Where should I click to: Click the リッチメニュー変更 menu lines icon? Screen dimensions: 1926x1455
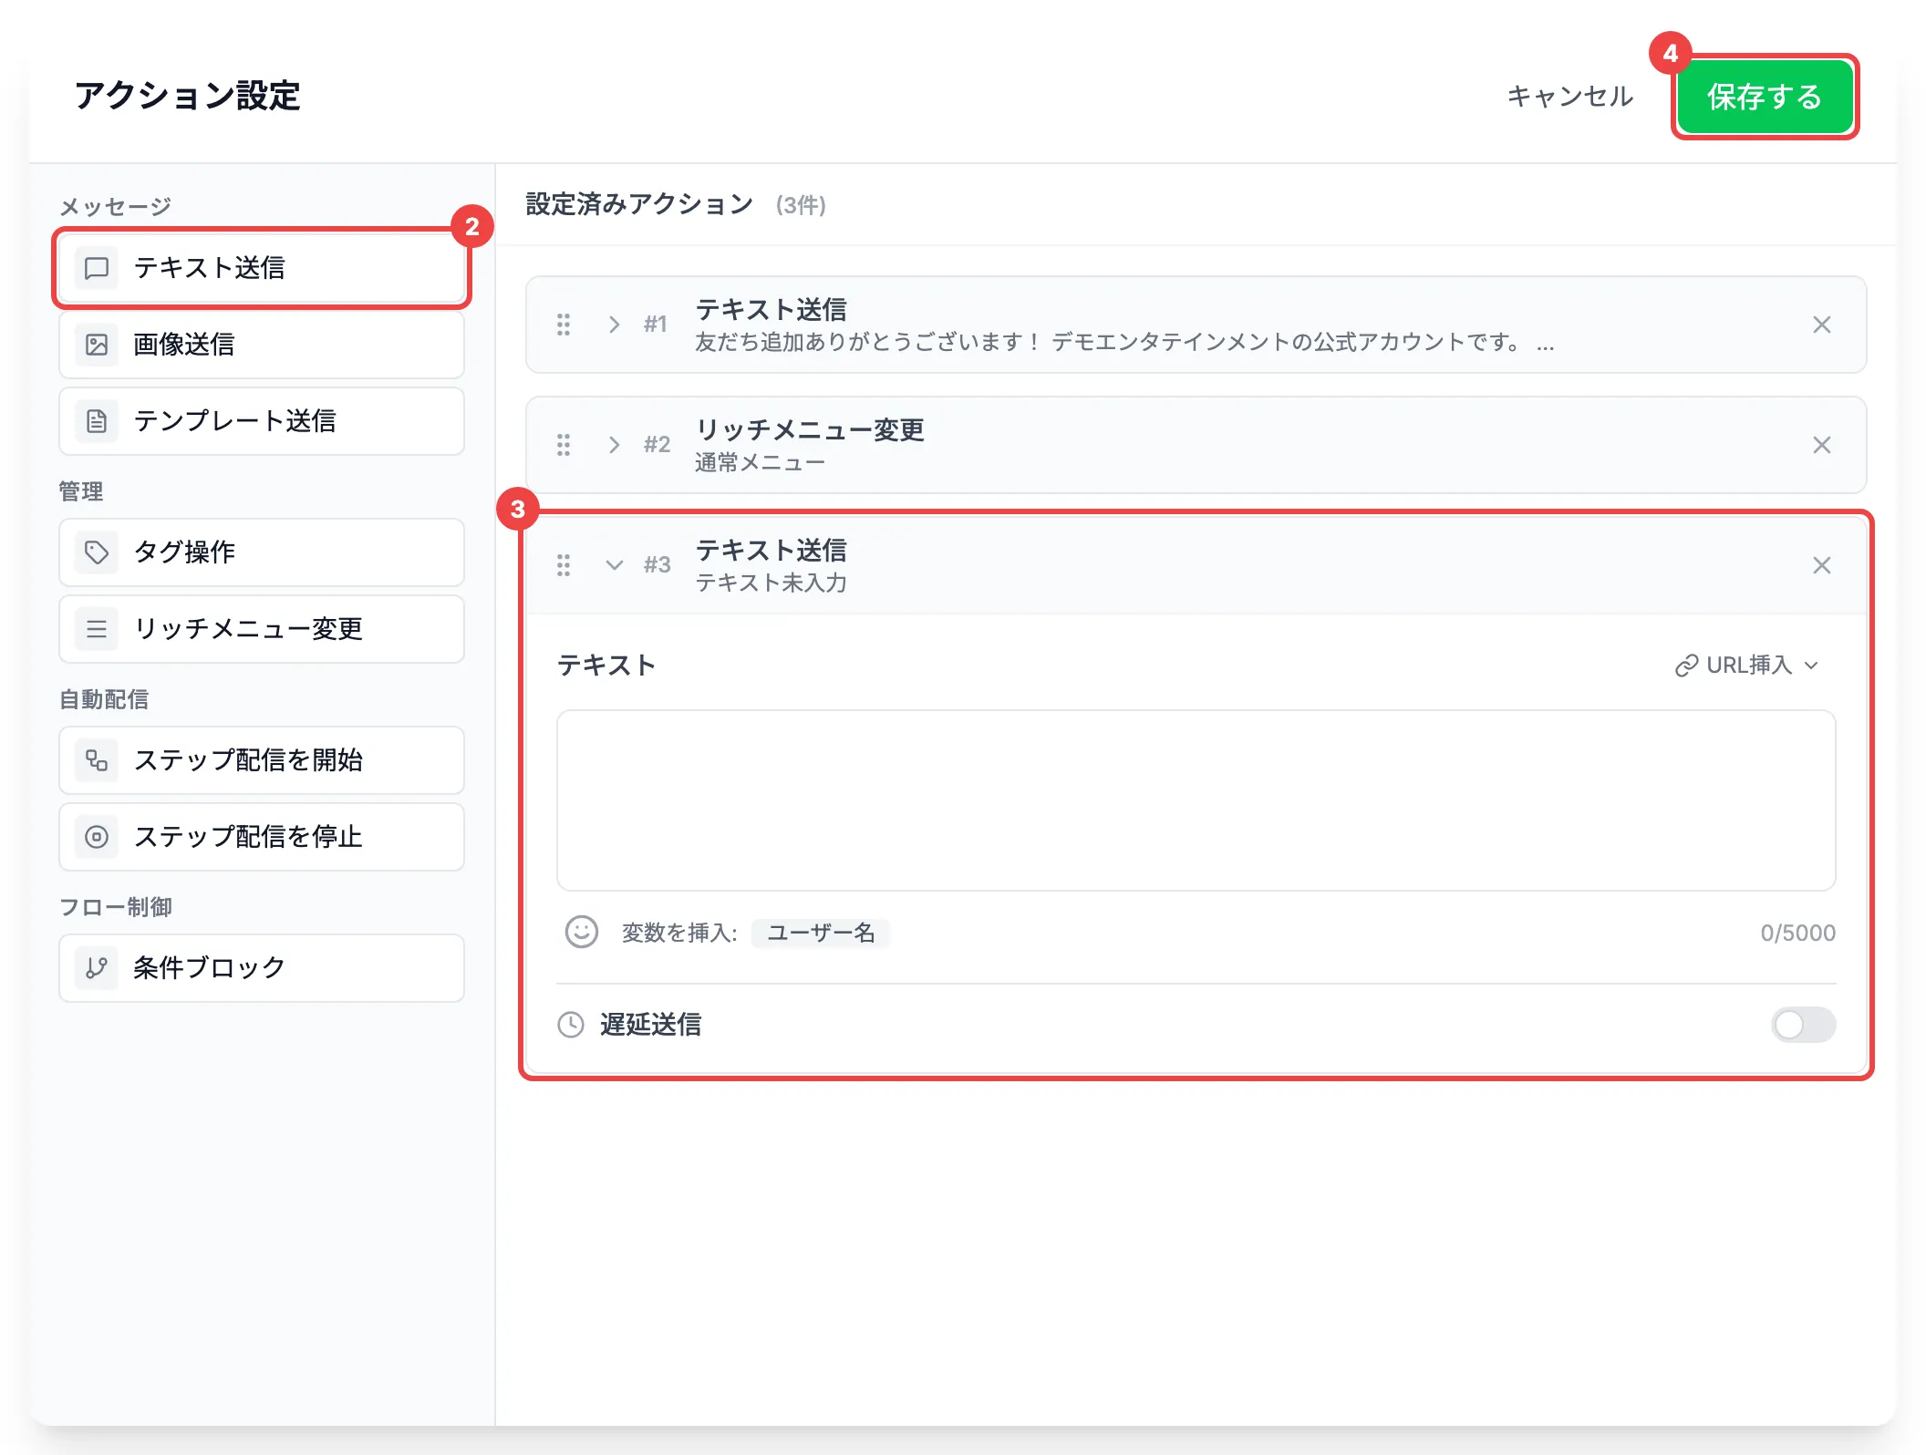coord(97,629)
